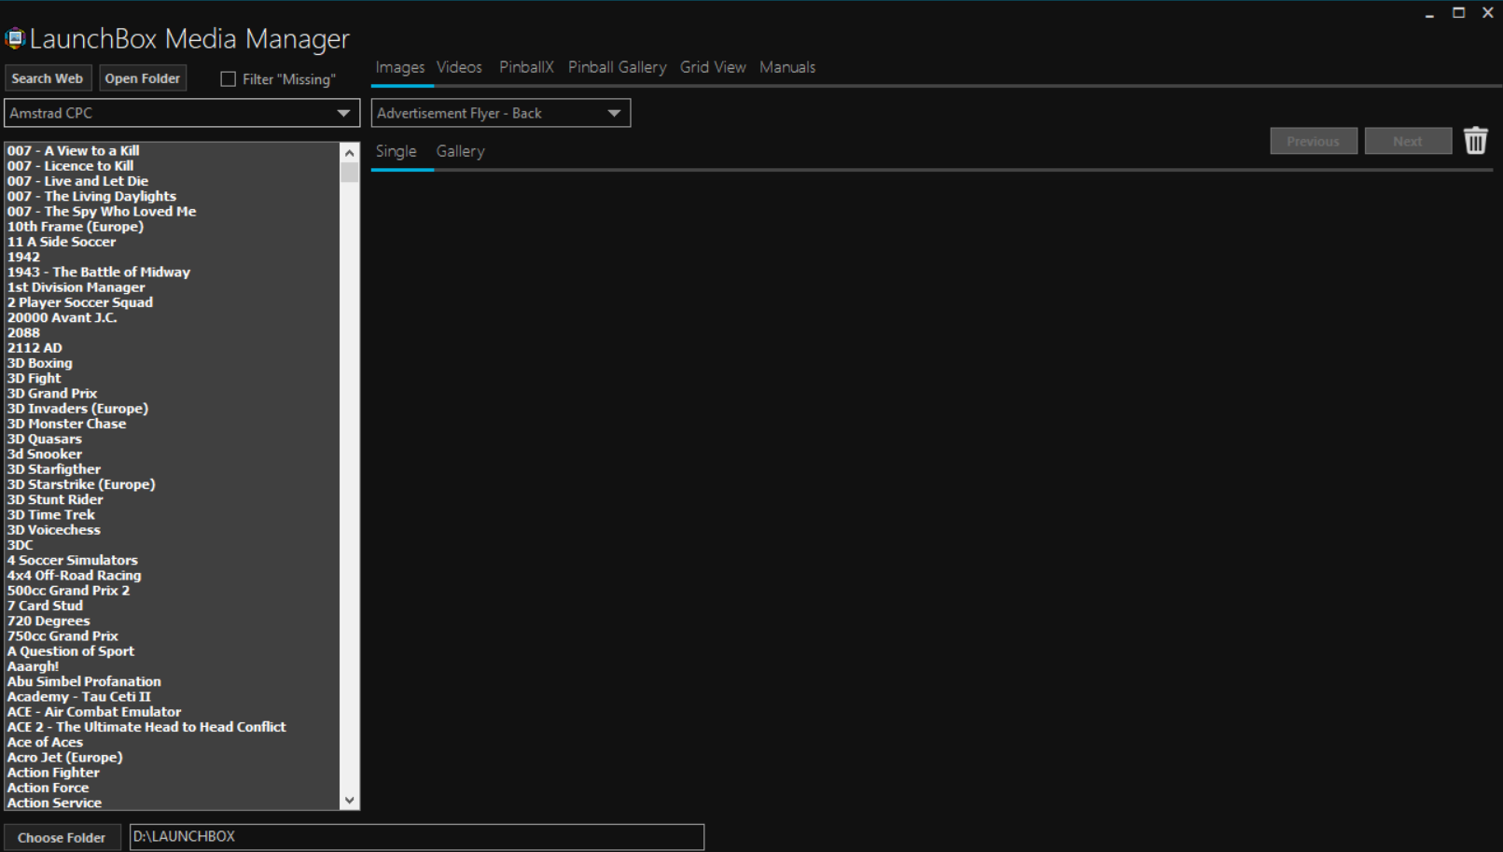Open the Videos tab

(459, 67)
